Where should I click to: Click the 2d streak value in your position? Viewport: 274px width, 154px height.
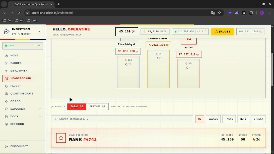coord(258,139)
